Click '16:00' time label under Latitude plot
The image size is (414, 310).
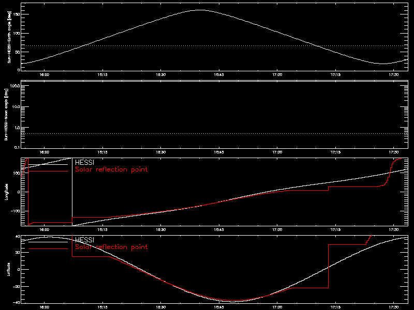[44, 307]
